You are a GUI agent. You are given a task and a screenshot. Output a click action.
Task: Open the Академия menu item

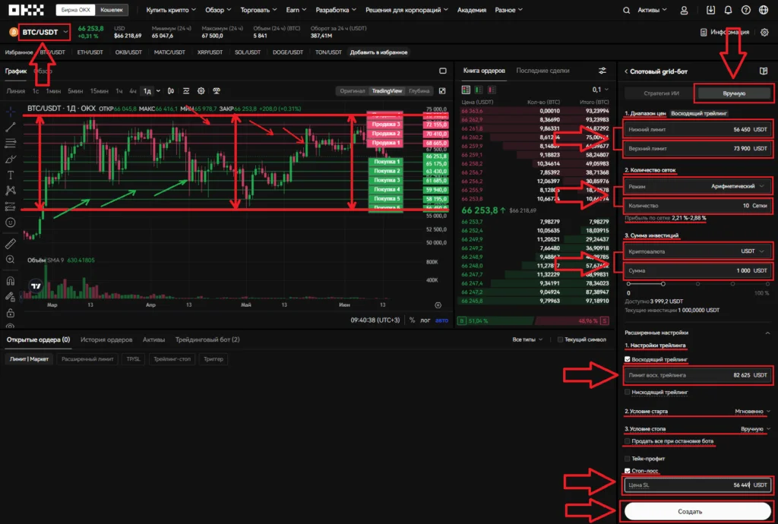(x=471, y=10)
